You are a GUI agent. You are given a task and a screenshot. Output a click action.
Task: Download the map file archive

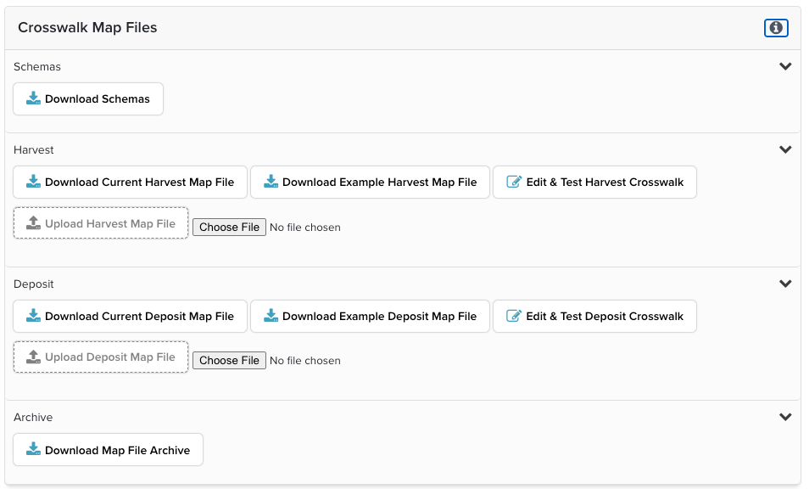109,451
